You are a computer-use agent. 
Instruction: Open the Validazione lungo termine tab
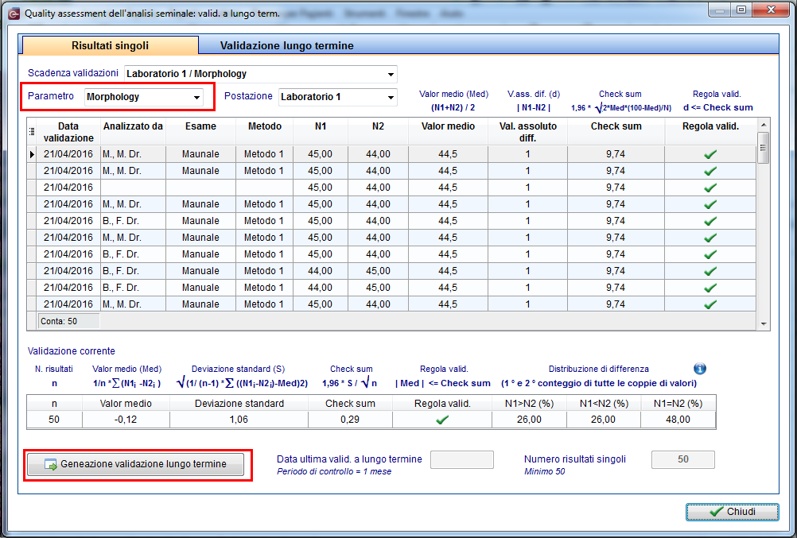click(x=286, y=45)
